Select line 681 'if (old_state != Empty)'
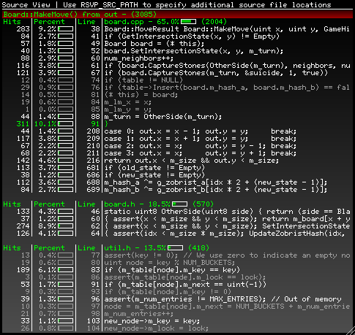355x335 pixels. tap(154, 168)
